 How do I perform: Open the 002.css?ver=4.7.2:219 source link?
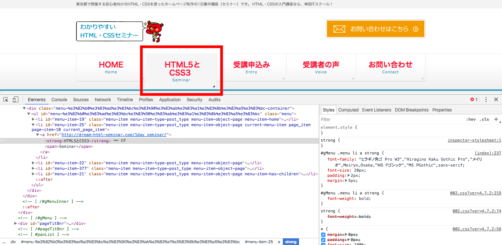[476, 193]
